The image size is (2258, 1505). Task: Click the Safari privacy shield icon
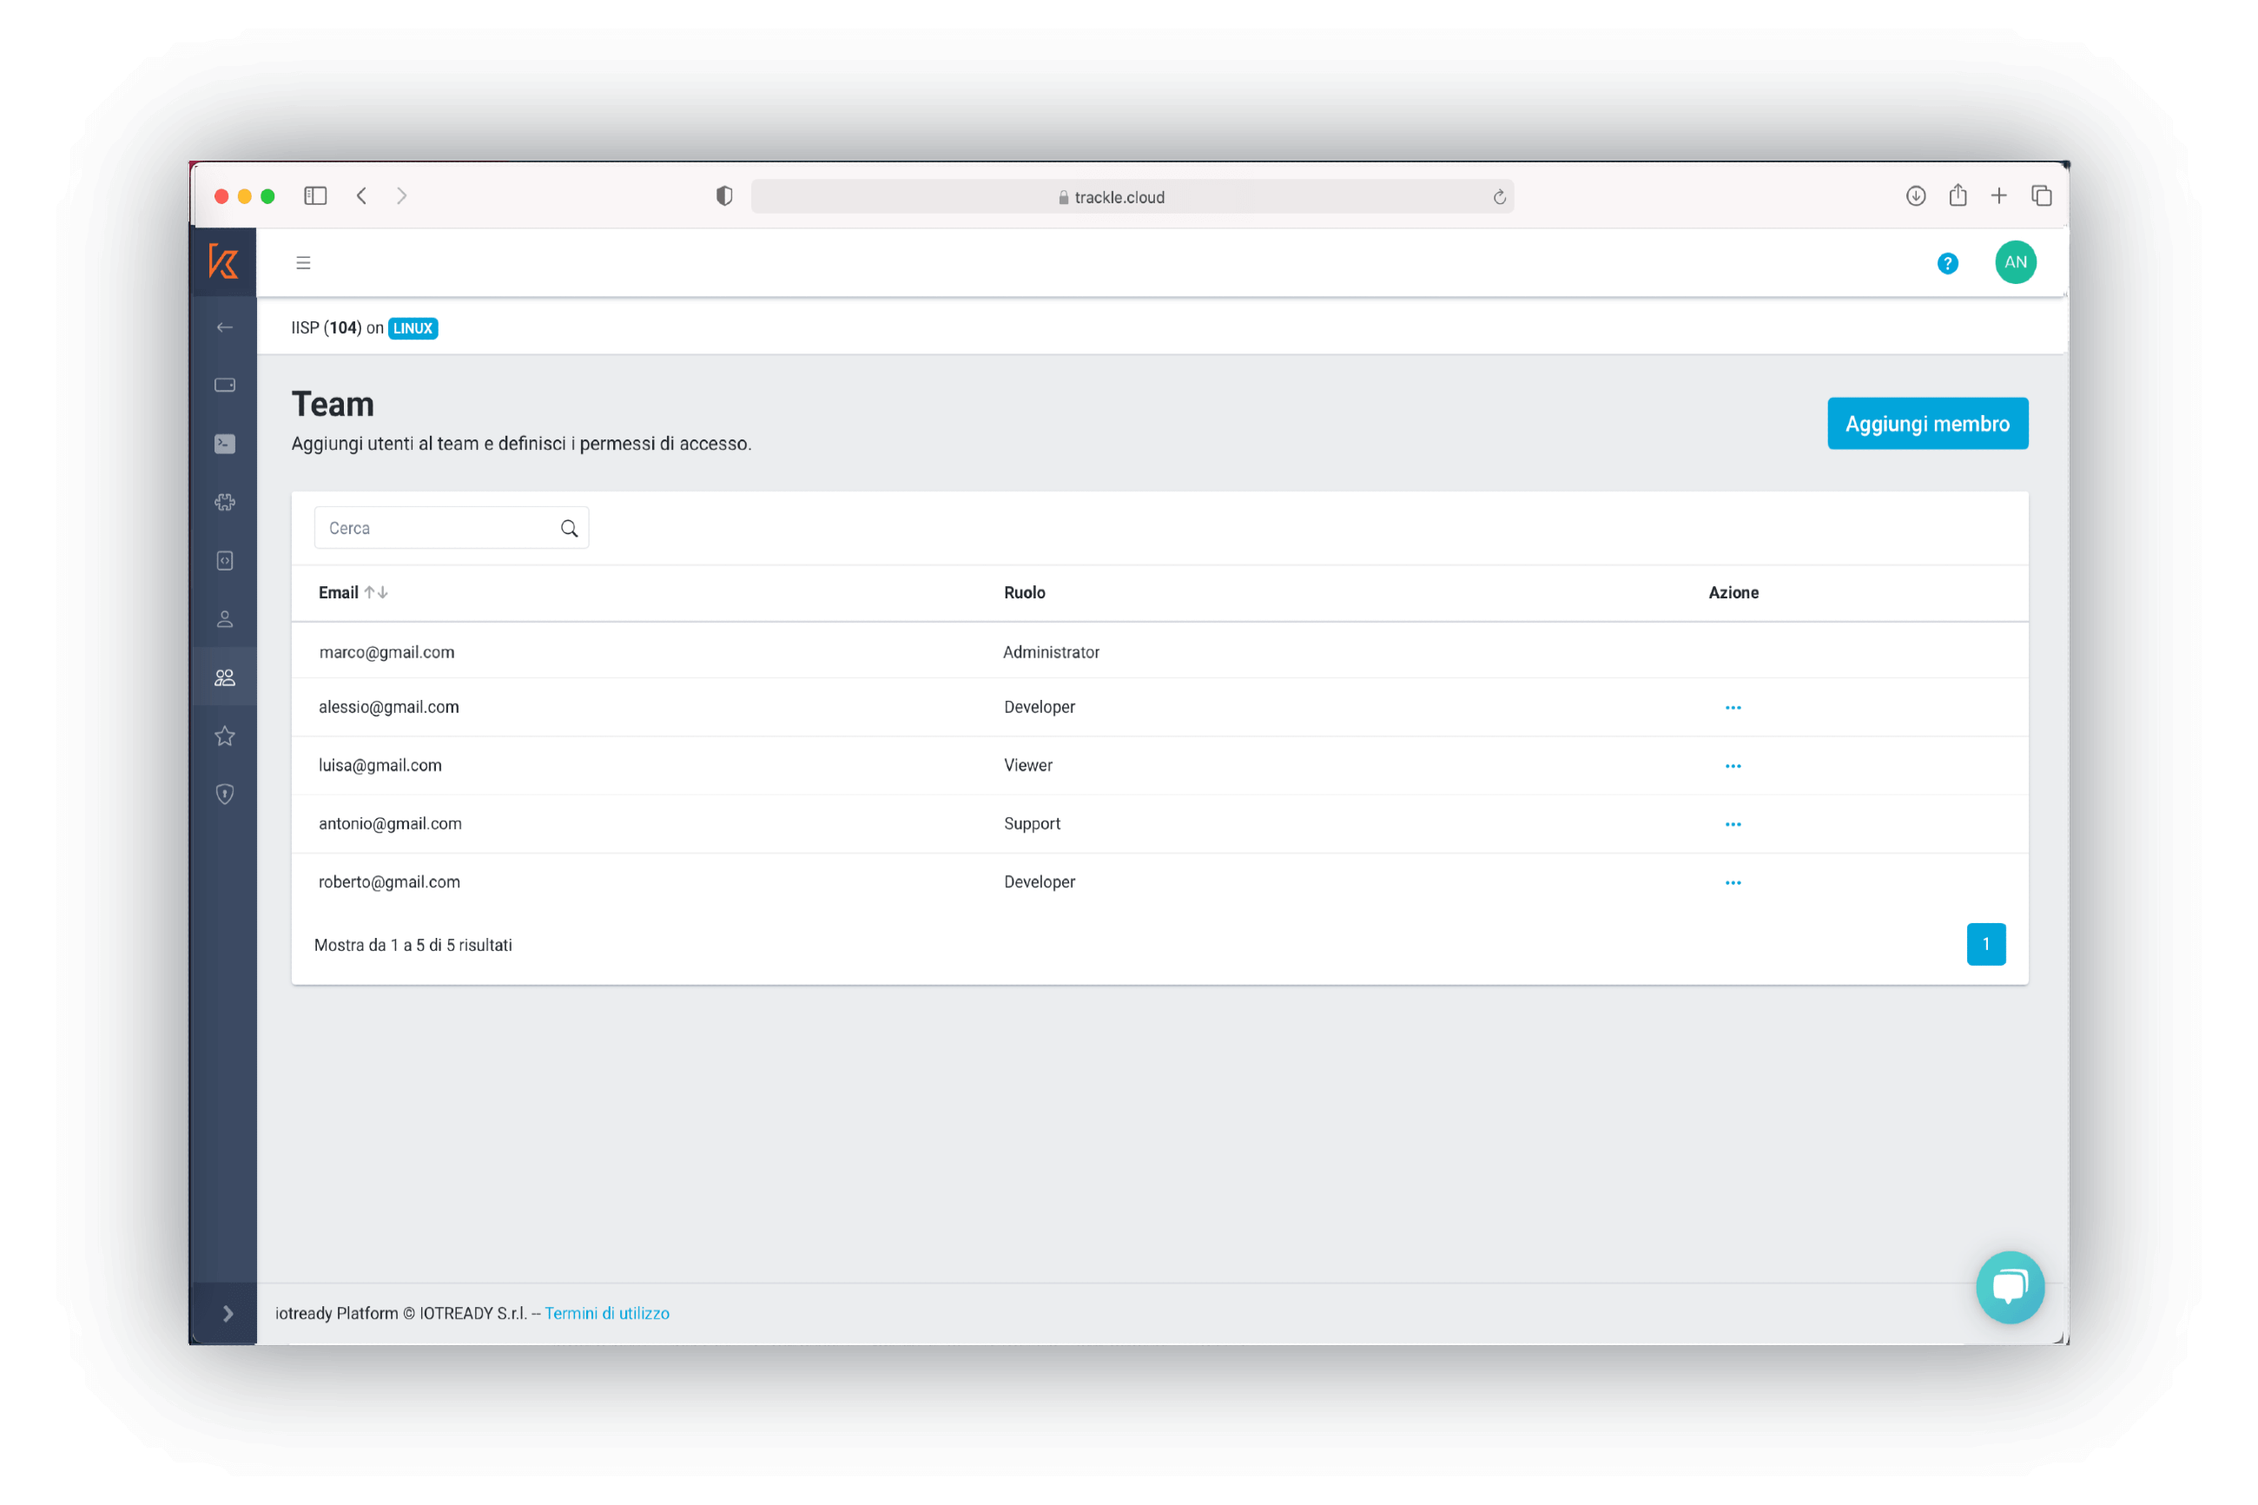click(x=724, y=195)
